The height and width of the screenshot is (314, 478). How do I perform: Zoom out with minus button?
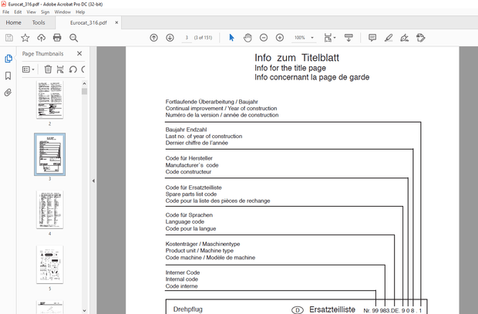(264, 38)
